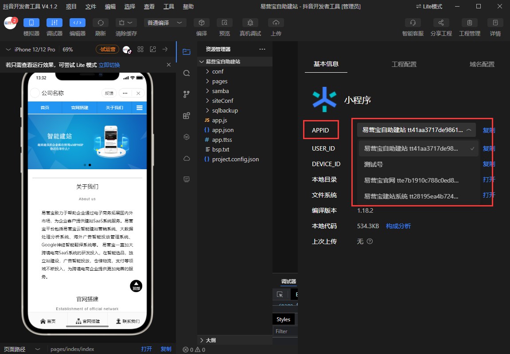The height and width of the screenshot is (354, 510).
Task: Open the app.json file
Action: click(x=223, y=130)
